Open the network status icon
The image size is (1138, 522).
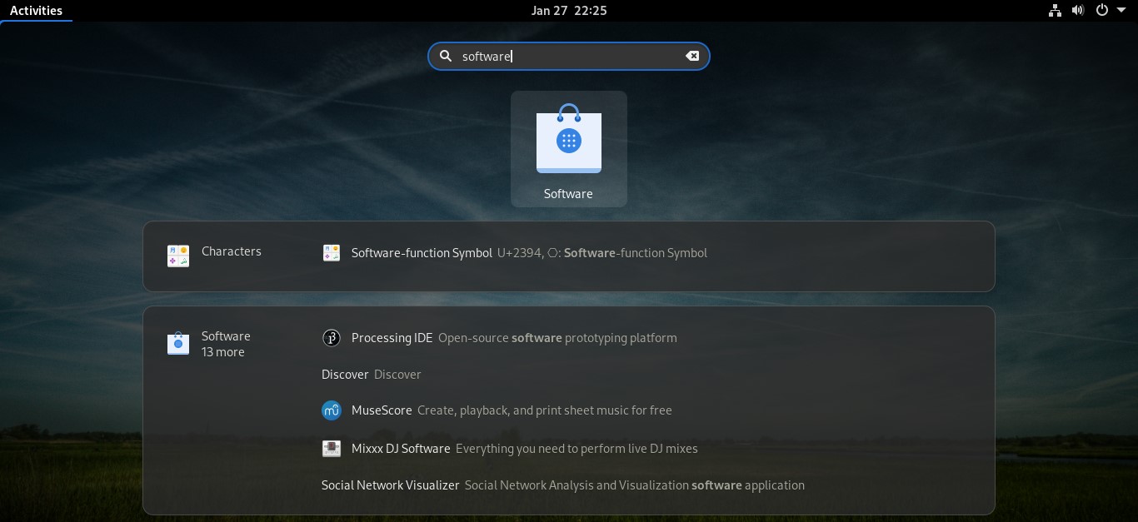tap(1055, 11)
